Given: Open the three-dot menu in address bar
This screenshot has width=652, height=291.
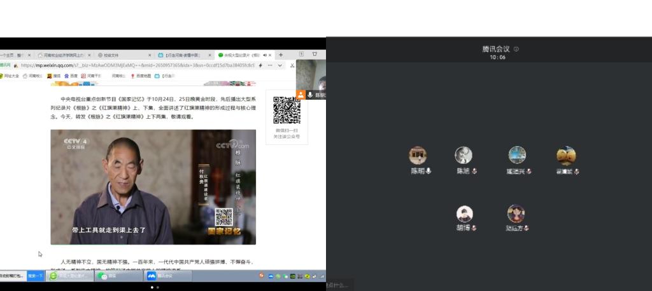Looking at the screenshot, I should pyautogui.click(x=270, y=65).
